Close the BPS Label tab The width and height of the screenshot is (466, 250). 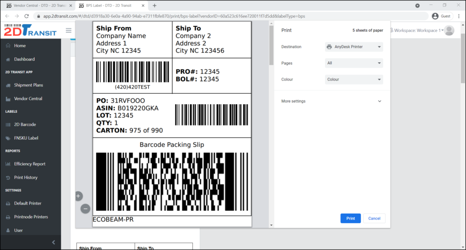[x=143, y=5]
